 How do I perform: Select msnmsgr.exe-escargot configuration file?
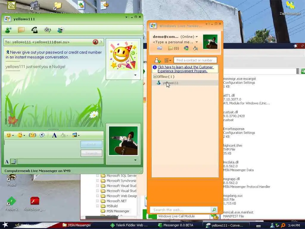coord(239,83)
